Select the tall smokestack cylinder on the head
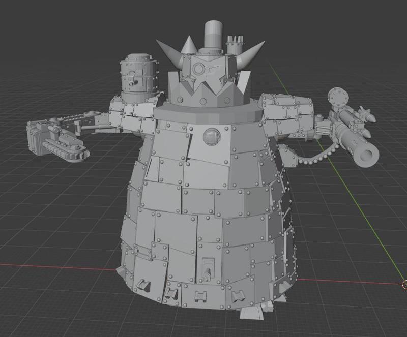The height and width of the screenshot is (337, 407). click(214, 35)
